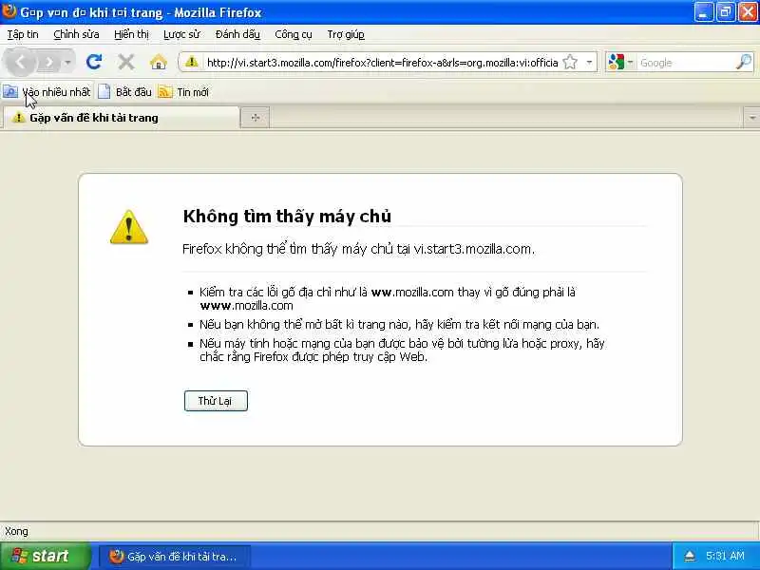Click the warning icon in the address bar

point(192,62)
